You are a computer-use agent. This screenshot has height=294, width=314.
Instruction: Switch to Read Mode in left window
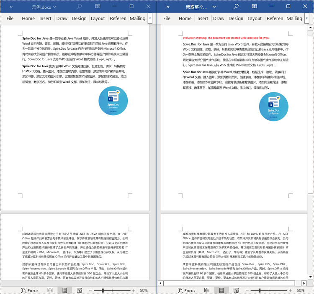tap(50, 290)
